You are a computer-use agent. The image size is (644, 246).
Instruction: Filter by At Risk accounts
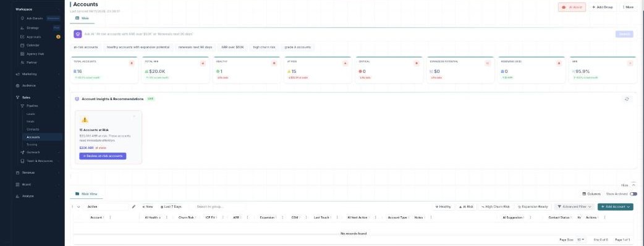(x=466, y=206)
